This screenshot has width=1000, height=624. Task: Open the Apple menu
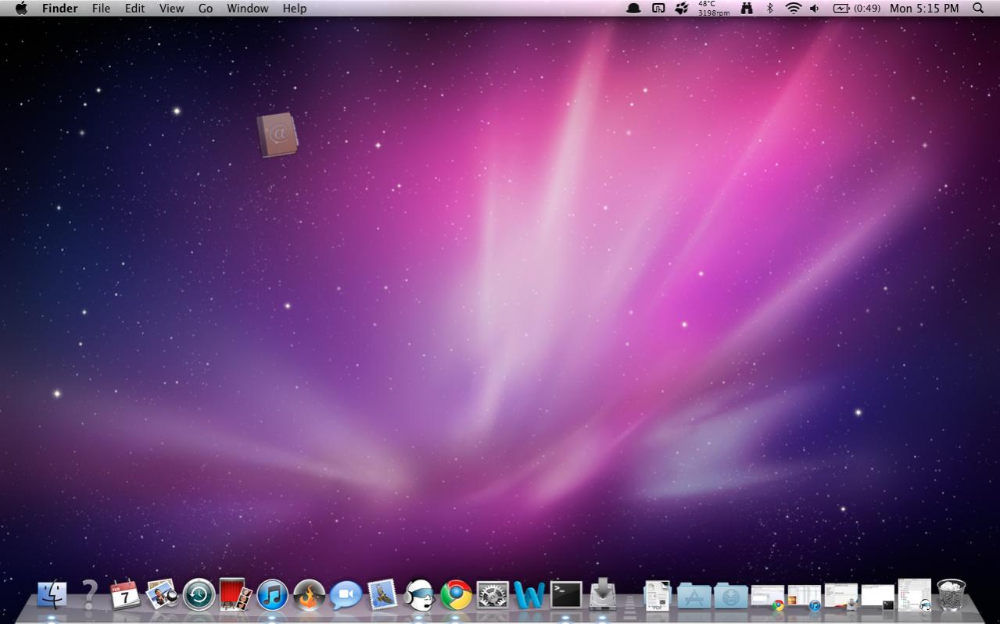pos(21,8)
